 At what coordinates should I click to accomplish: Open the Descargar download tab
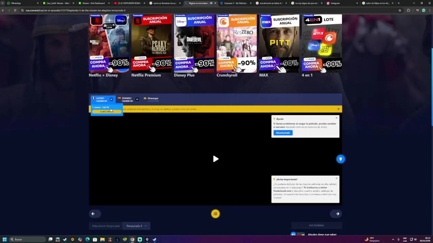click(151, 99)
